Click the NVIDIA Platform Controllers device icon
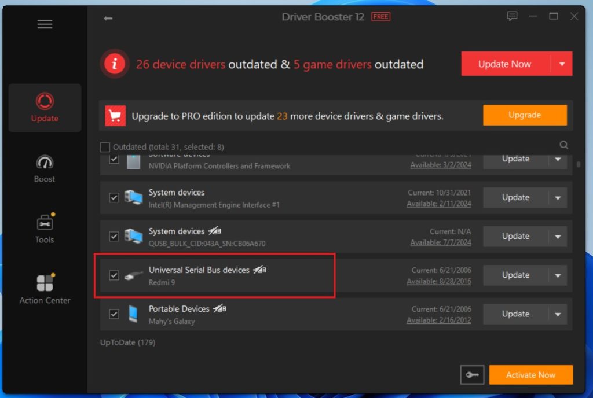593x398 pixels. [x=133, y=161]
